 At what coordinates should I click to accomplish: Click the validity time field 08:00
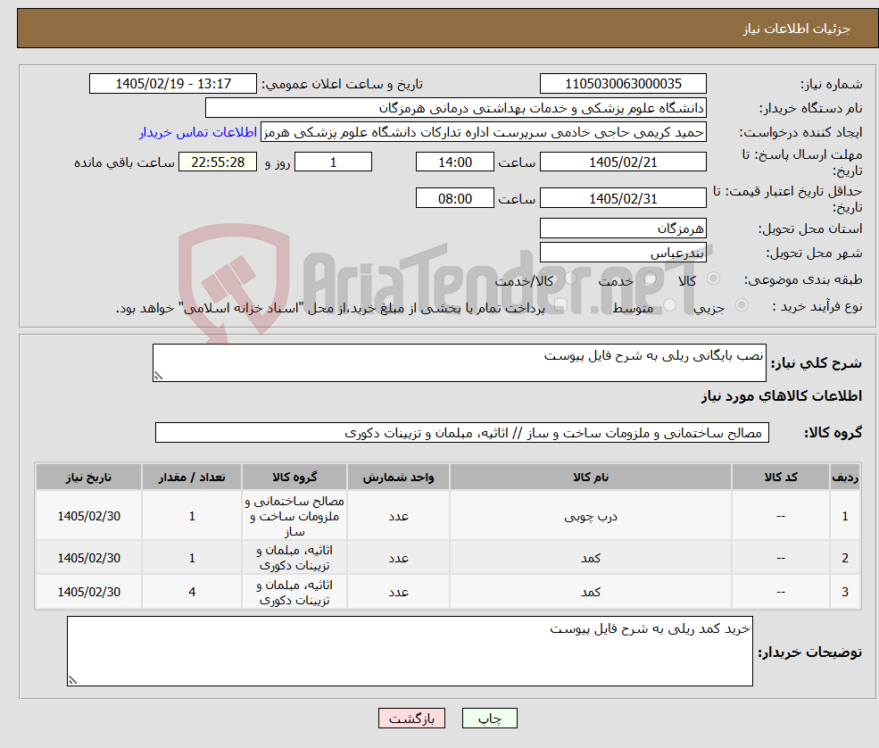point(454,198)
